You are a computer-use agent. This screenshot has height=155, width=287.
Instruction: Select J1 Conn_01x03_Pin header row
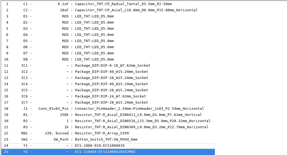(108, 109)
